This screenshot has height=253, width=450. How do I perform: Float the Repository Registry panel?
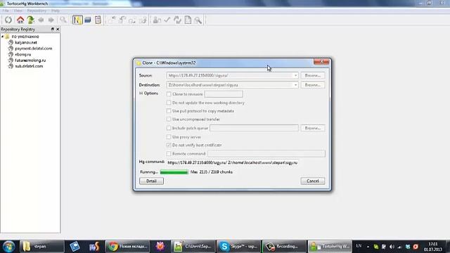[x=53, y=29]
